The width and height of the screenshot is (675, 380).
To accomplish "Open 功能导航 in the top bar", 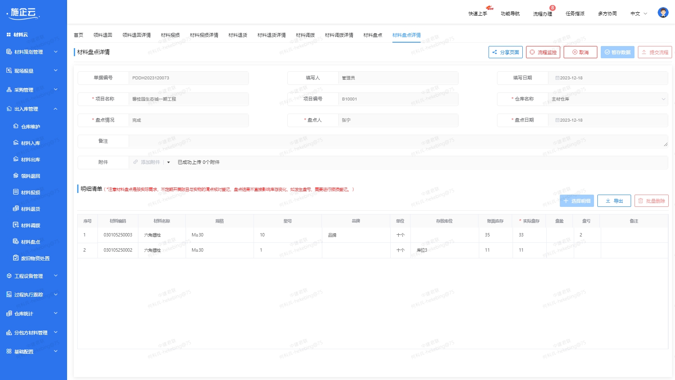I will pyautogui.click(x=510, y=14).
